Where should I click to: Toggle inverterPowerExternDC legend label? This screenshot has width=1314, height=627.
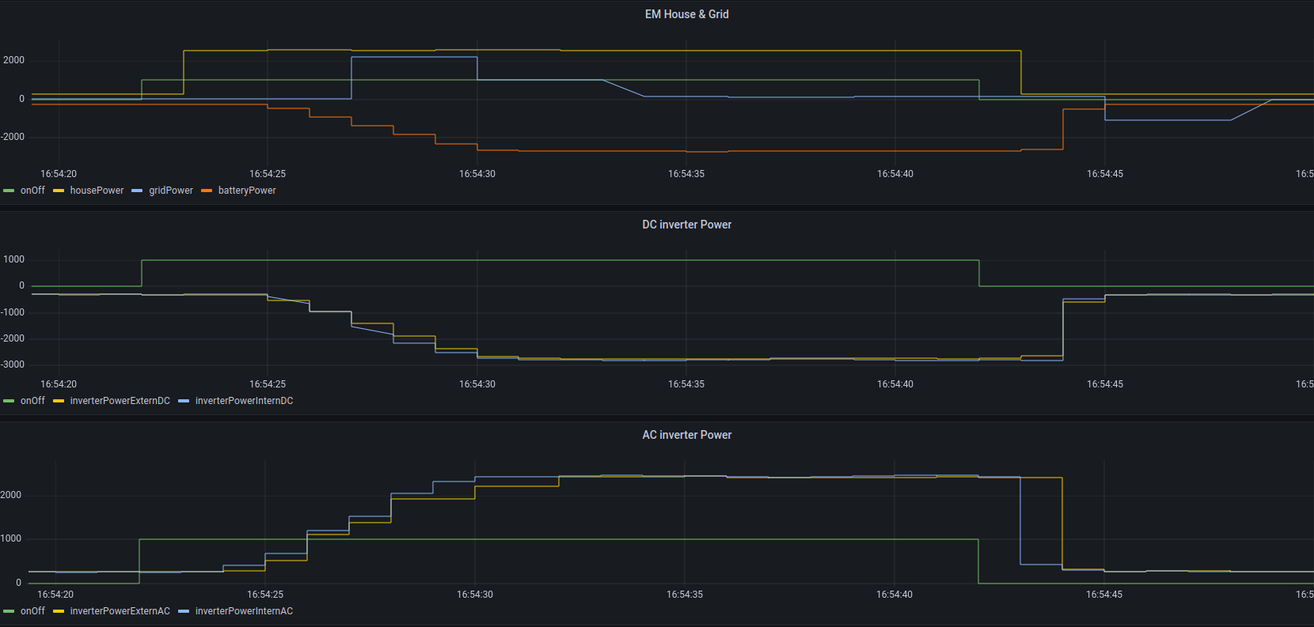[120, 401]
